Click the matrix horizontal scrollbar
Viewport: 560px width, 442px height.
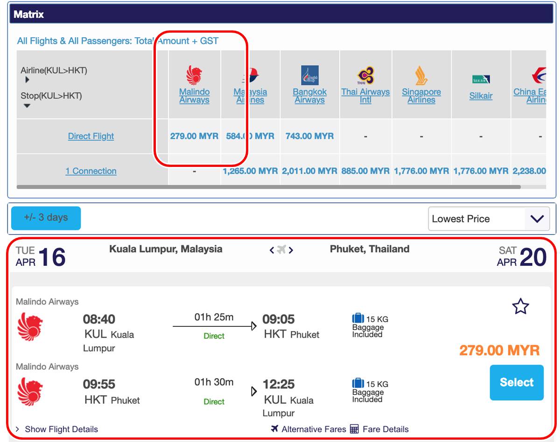tap(268, 187)
